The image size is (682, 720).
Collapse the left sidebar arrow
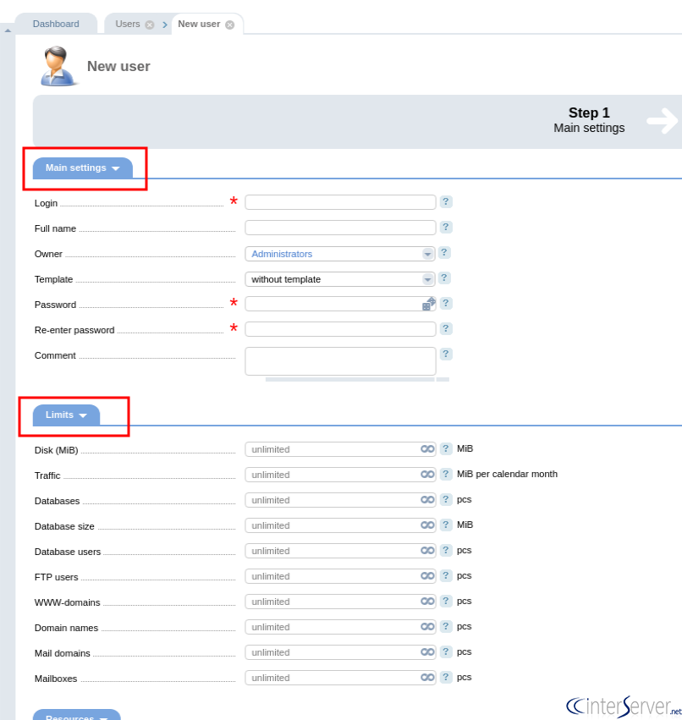8,30
